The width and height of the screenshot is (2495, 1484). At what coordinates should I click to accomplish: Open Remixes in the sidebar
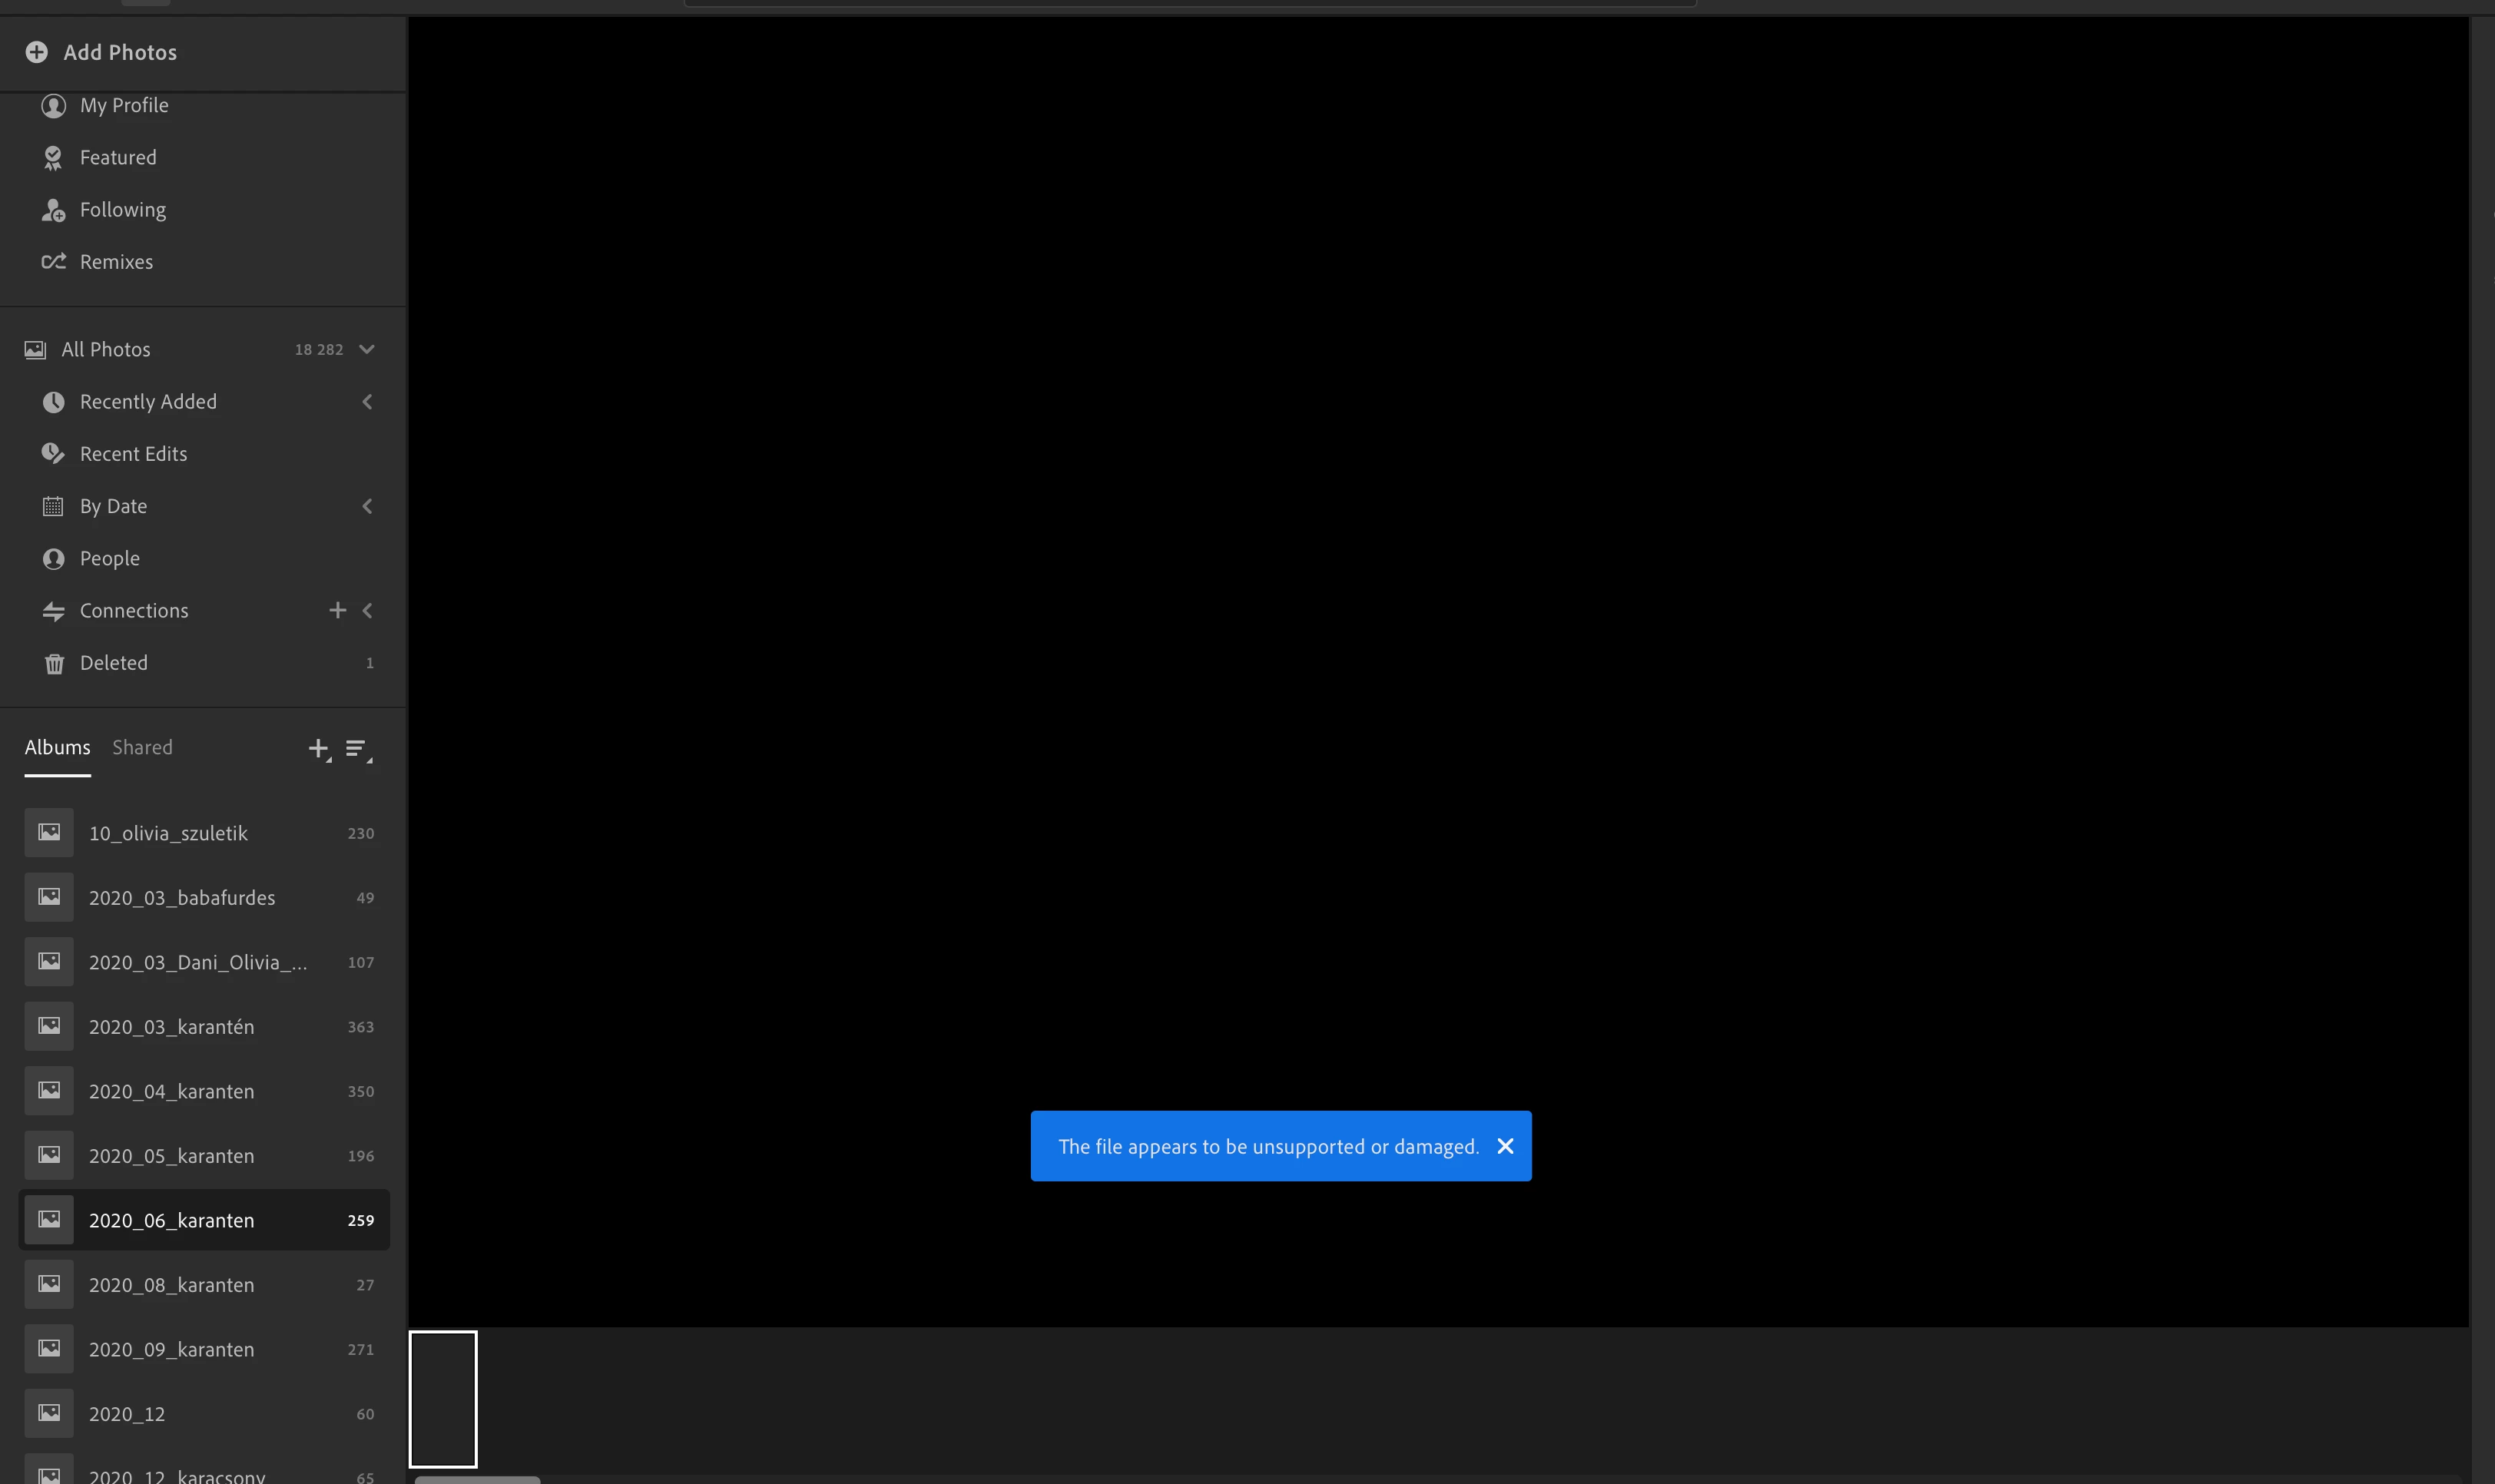116,262
